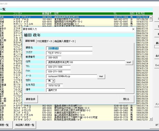Open the 商品購入履歴データ tab
The width and height of the screenshot is (159, 131).
(64, 41)
